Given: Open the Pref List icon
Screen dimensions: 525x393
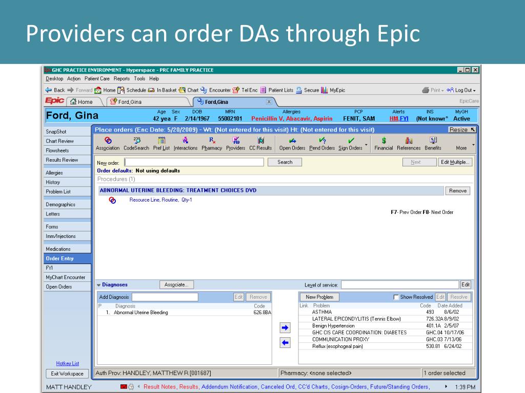Looking at the screenshot, I should tap(161, 144).
